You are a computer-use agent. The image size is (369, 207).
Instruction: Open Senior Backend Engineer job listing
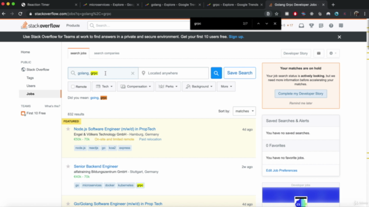(96, 166)
